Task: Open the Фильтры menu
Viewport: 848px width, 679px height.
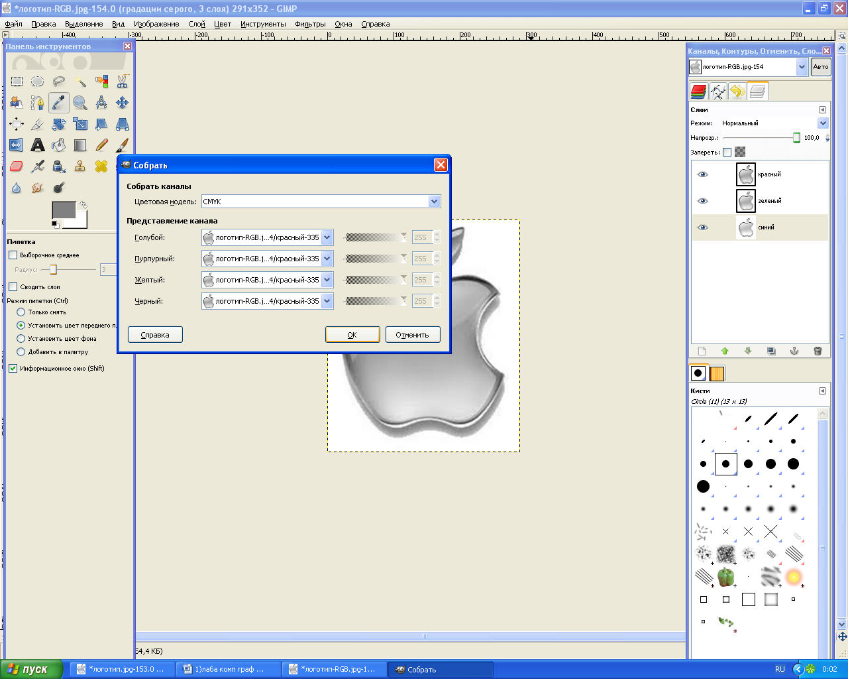Action: click(310, 24)
